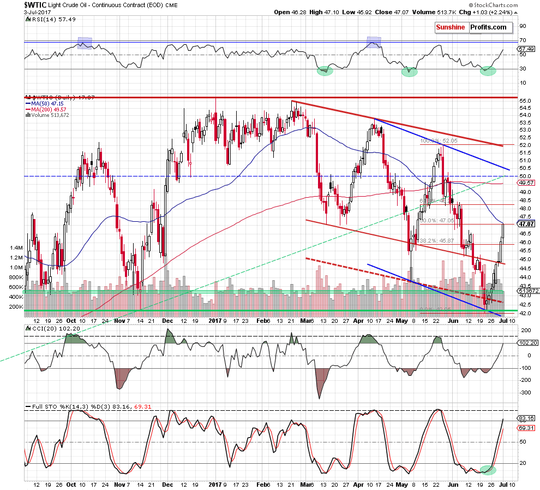Click the MA(200) 49.57 legend entry
This screenshot has width=540, height=490.
46,109
